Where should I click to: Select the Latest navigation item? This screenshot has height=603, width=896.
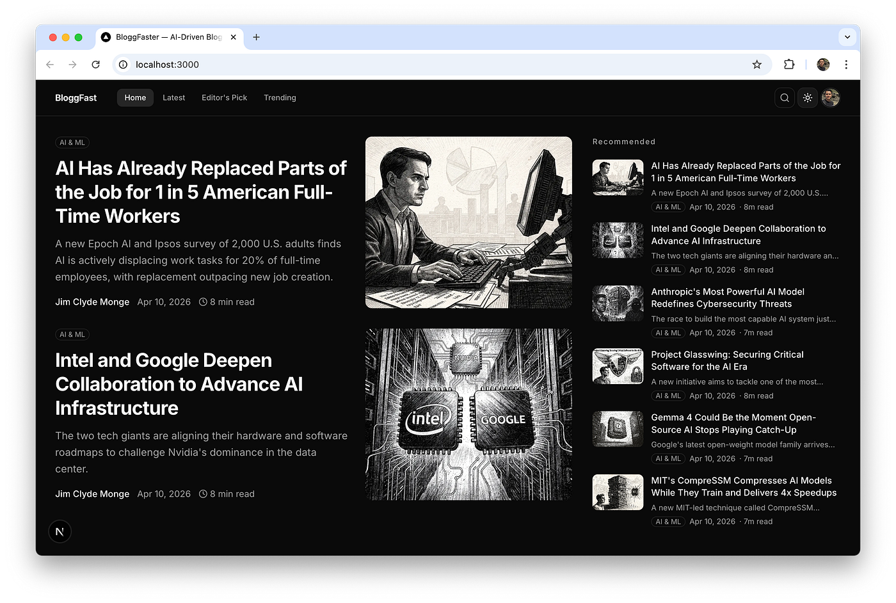point(173,97)
